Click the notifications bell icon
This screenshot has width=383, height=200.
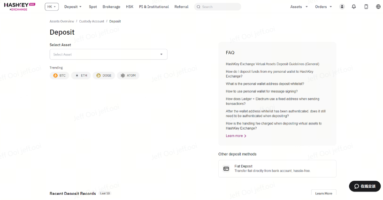click(x=354, y=7)
